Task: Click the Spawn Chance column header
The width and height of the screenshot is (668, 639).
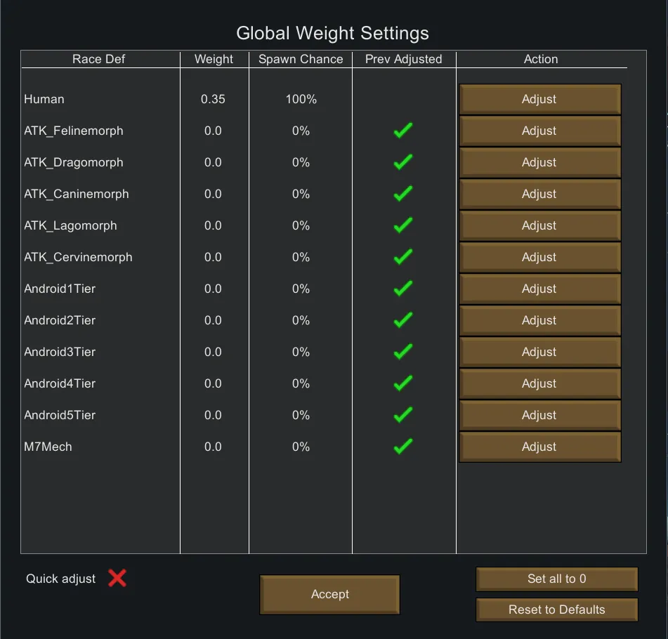Action: coord(301,59)
